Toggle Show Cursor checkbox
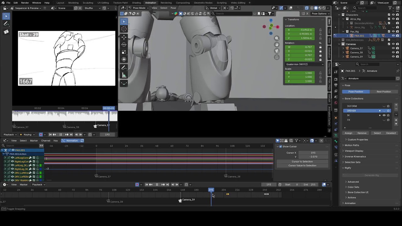The height and width of the screenshot is (226, 402). click(x=281, y=147)
